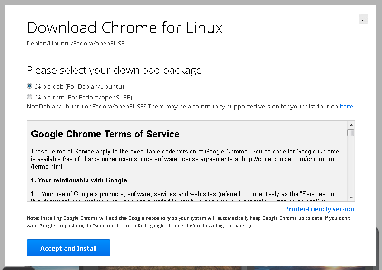Click the paragraph starting 'These Terms of Service apply'
382x270 pixels.
click(185, 159)
